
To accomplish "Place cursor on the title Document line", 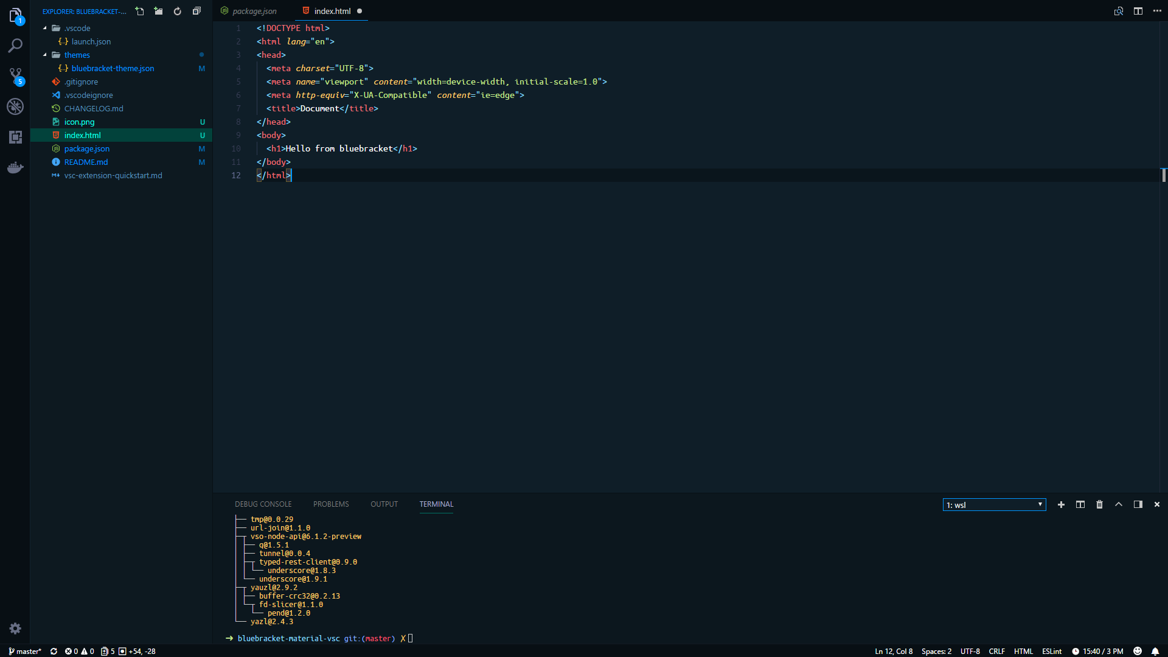I will click(x=322, y=108).
